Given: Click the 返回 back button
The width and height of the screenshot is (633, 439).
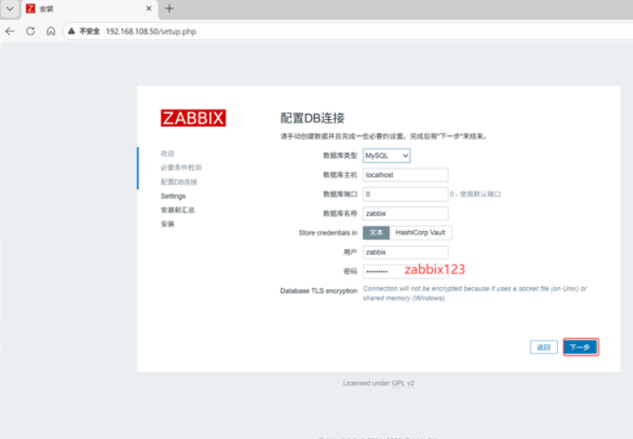Looking at the screenshot, I should [543, 347].
